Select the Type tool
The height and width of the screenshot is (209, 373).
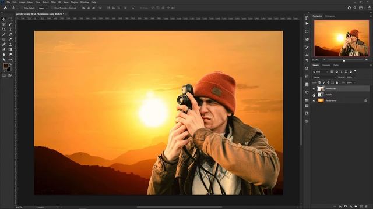[10, 29]
